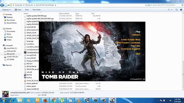The width and height of the screenshot is (184, 103).
Task: Sort files by Size column
Action: 93,13
